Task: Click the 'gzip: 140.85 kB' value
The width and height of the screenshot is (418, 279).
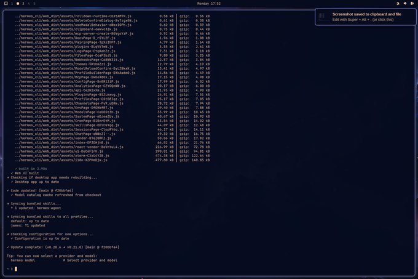Action: pos(195,160)
